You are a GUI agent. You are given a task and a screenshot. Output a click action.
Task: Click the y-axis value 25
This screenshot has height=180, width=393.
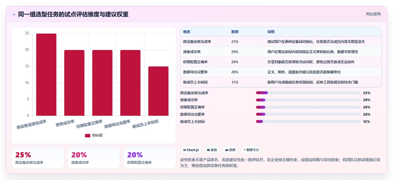point(27,33)
